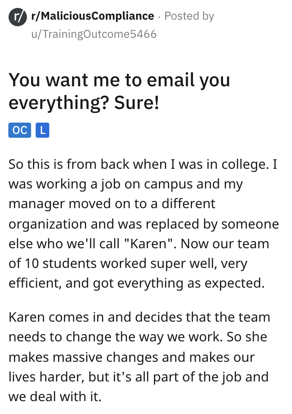Open the r/MaliciousCompliance subreddit link
This screenshot has width=292, height=414.
(93, 16)
